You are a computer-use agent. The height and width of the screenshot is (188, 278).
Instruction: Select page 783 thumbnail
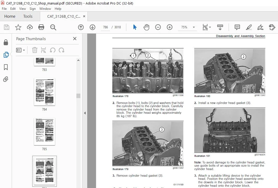44,62
